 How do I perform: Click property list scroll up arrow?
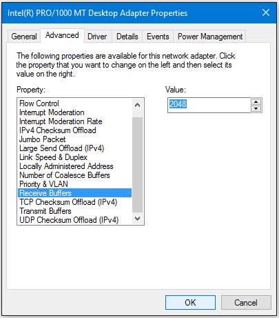pyautogui.click(x=137, y=105)
